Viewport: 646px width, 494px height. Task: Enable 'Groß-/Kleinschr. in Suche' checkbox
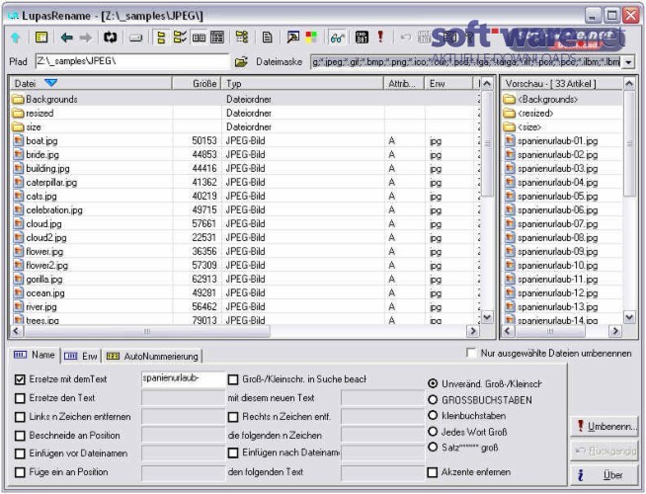click(233, 379)
